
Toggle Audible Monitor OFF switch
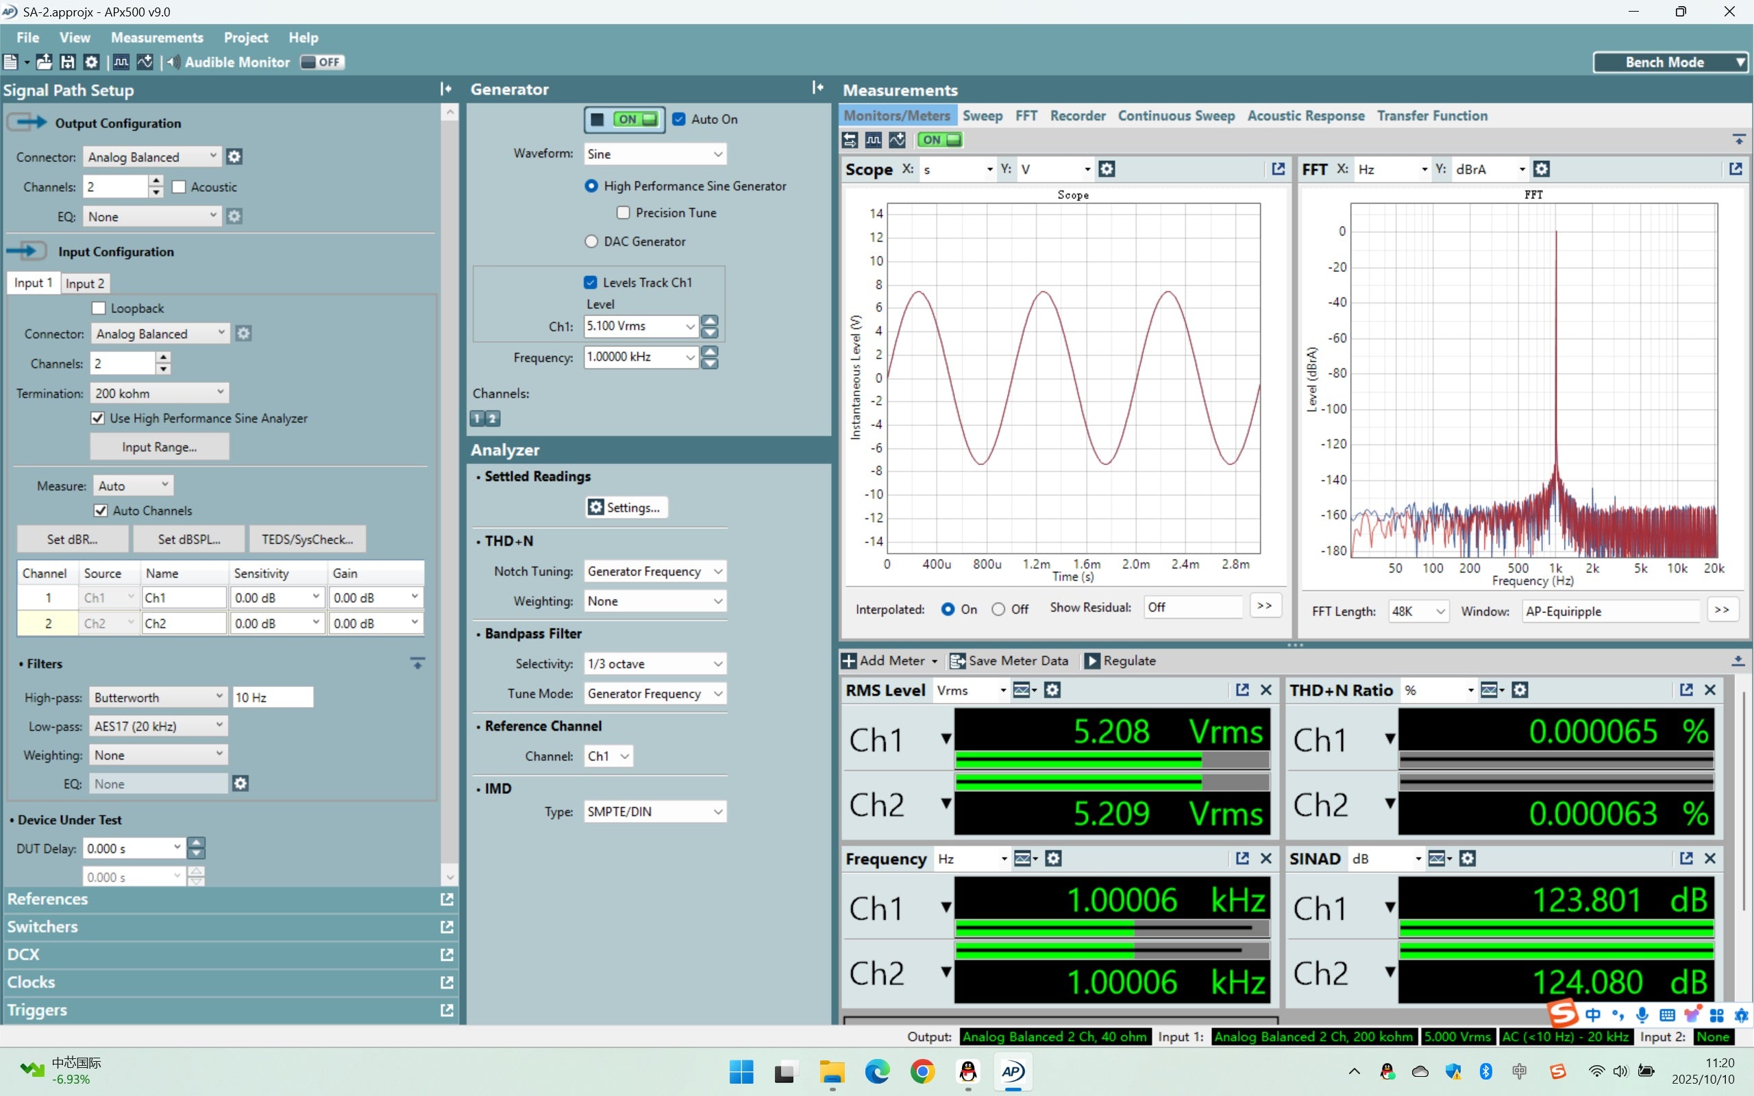pos(323,62)
